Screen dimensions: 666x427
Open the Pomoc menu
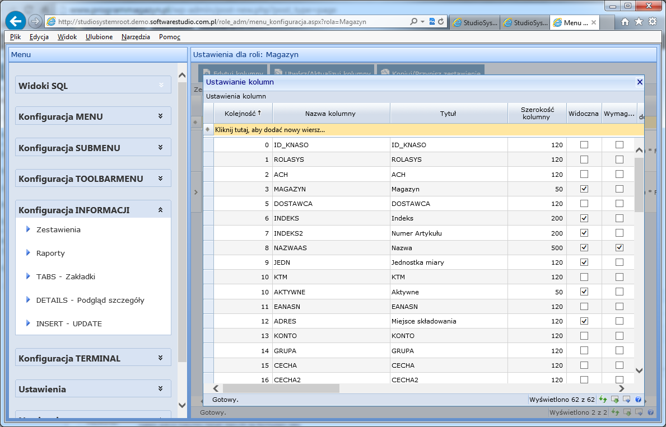tap(170, 37)
